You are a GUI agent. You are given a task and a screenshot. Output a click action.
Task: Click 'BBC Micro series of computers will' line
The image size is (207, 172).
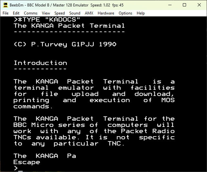[x=94, y=125]
